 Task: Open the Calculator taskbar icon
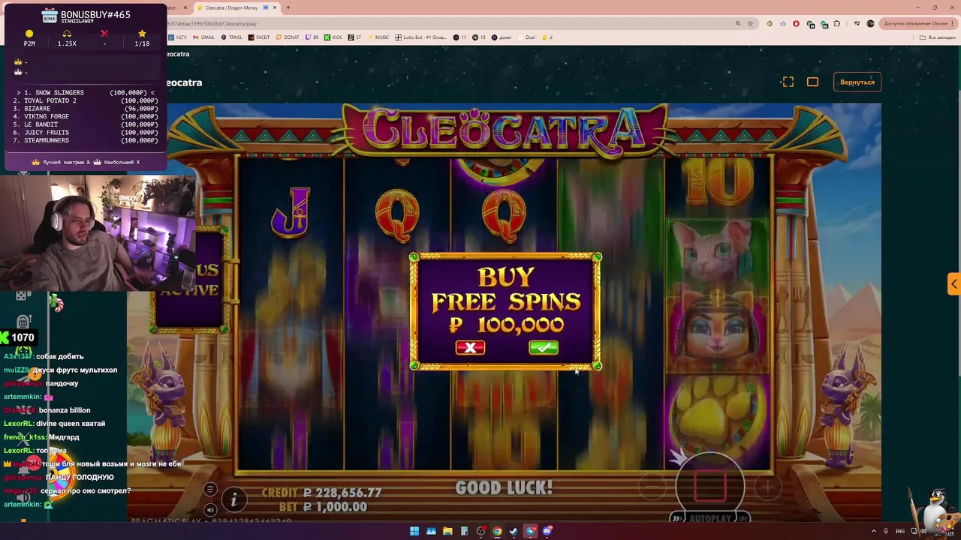coord(464,531)
